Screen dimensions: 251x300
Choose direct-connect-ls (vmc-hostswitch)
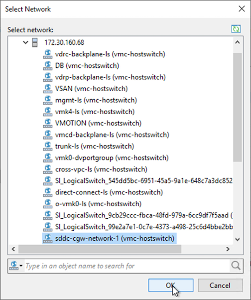[109, 192]
